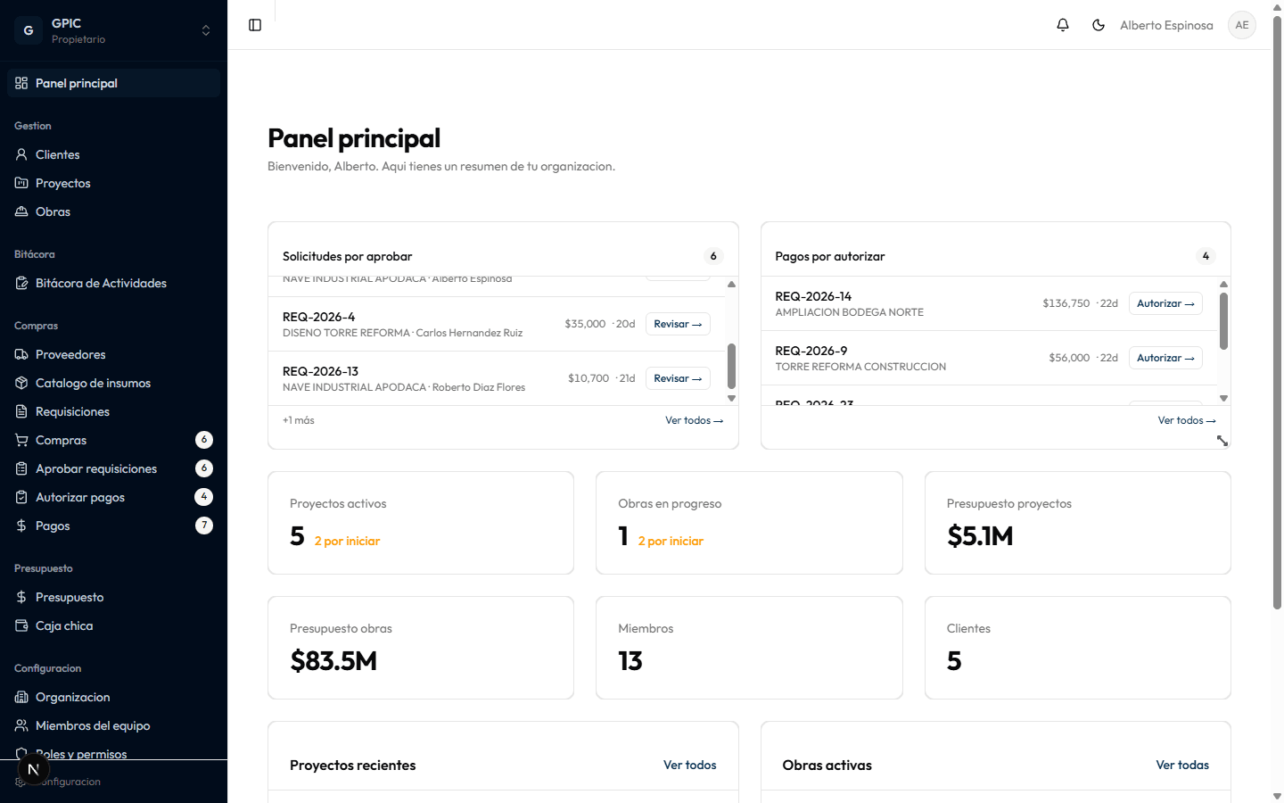
Task: Click the count badge 6 in Solicitudes header
Action: (x=713, y=256)
